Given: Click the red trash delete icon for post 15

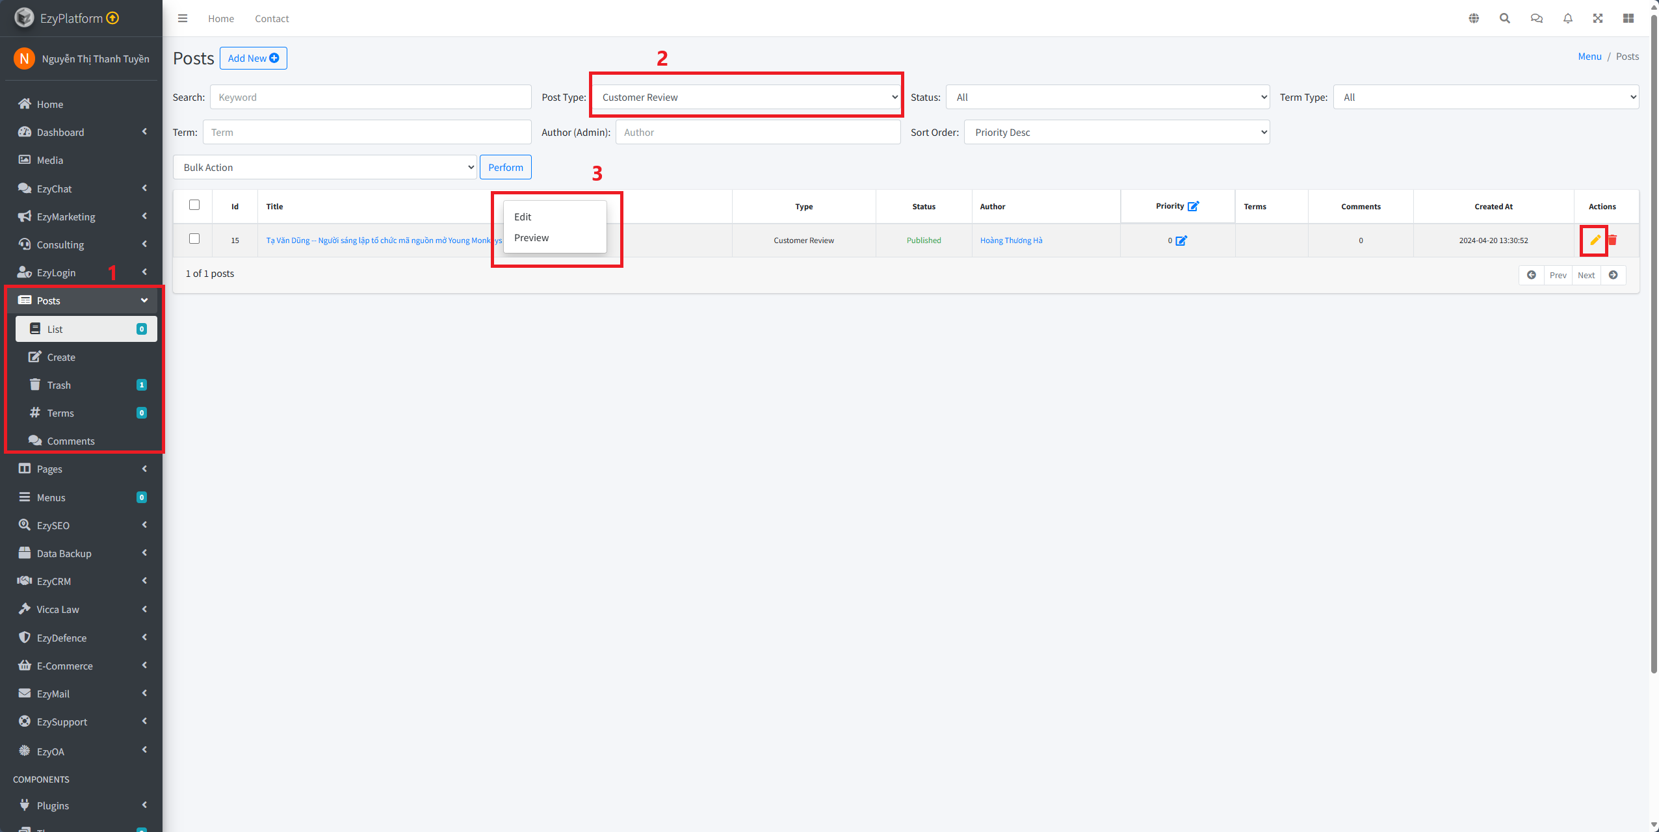Looking at the screenshot, I should pos(1613,240).
